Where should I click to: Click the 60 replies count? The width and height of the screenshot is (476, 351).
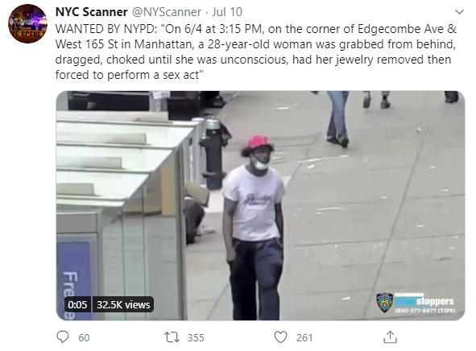(x=84, y=337)
